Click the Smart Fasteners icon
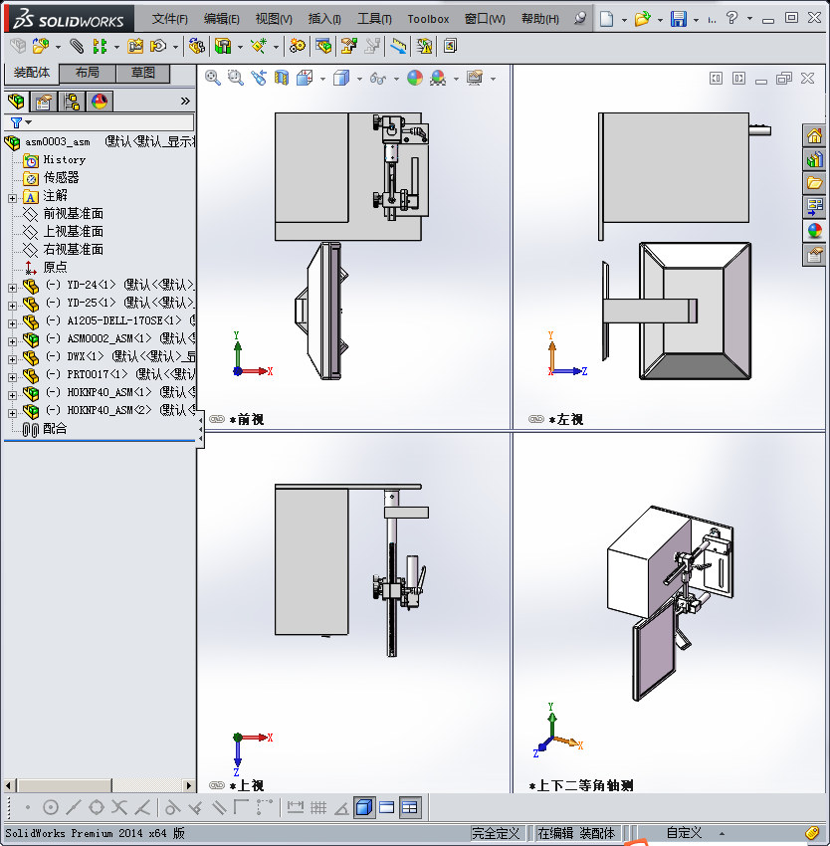The image size is (830, 846). (x=135, y=47)
